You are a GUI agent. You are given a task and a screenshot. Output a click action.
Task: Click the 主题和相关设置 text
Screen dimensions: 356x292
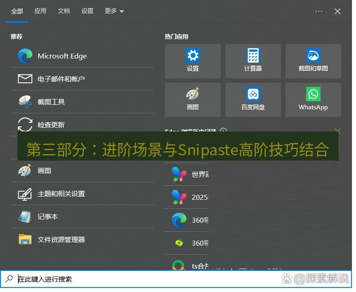tap(61, 194)
